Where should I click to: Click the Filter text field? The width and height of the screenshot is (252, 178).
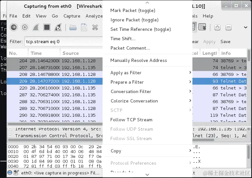[x=63, y=42]
